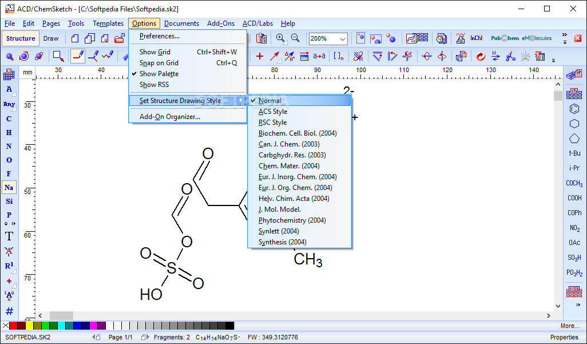Insert the NO2 radical button
The width and height of the screenshot is (587, 344).
coord(574,228)
